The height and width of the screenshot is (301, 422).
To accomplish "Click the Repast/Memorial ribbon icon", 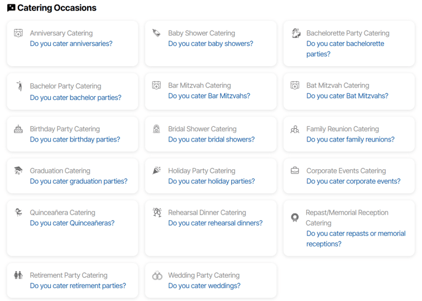I will tap(294, 218).
